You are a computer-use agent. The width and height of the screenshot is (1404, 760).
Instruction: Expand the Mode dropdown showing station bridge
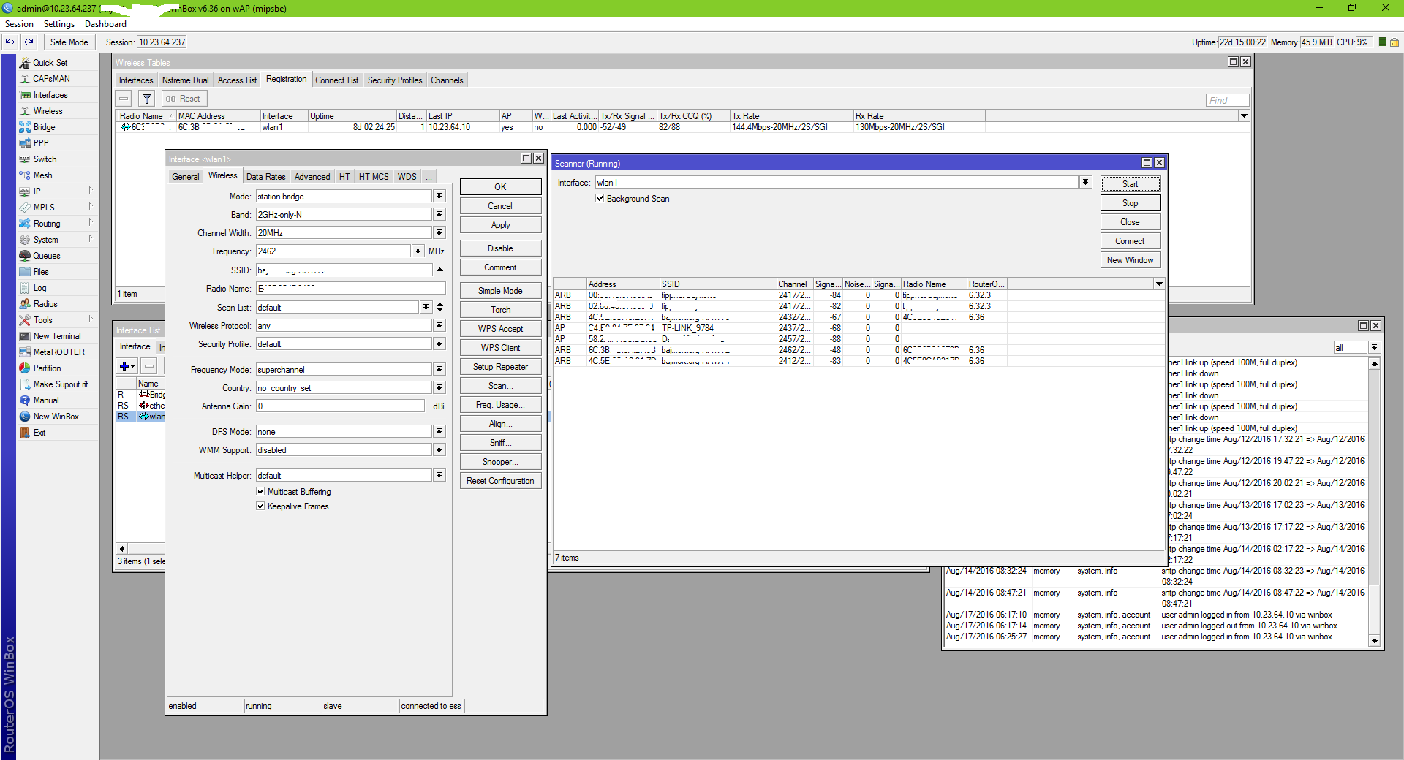pyautogui.click(x=439, y=197)
